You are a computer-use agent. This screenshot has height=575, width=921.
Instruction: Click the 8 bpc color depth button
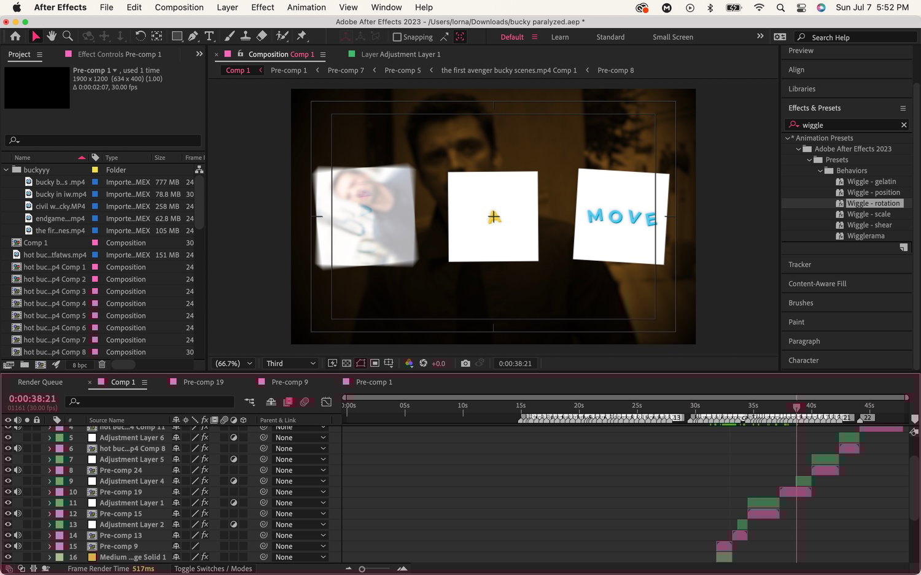80,365
